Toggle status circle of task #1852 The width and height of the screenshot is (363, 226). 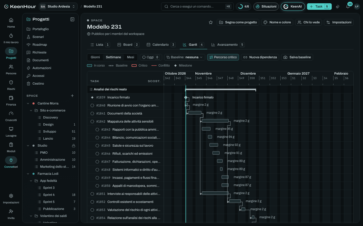92,202
